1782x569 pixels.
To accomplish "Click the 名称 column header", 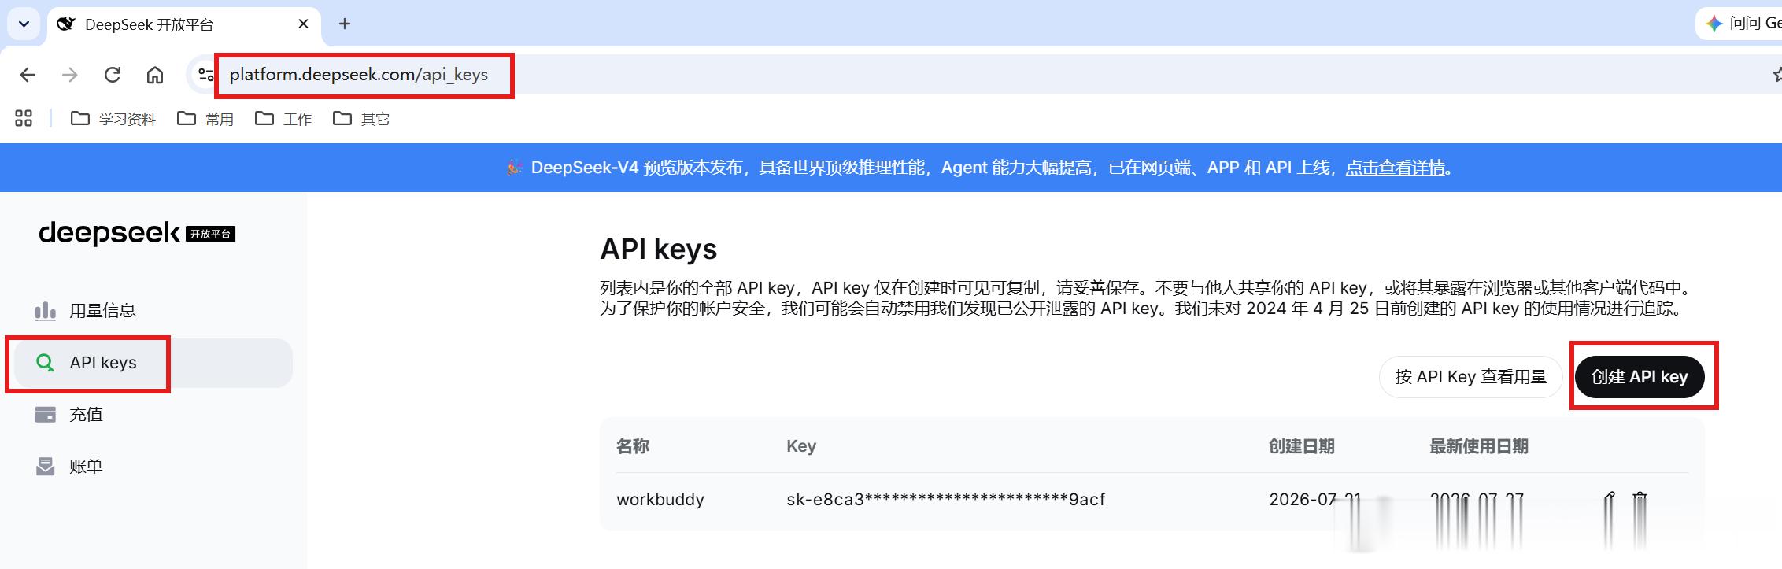I will pyautogui.click(x=633, y=446).
